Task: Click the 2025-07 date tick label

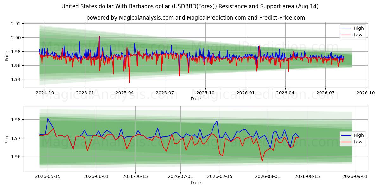Action: [165, 93]
